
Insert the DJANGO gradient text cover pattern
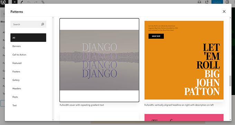[x=99, y=60]
